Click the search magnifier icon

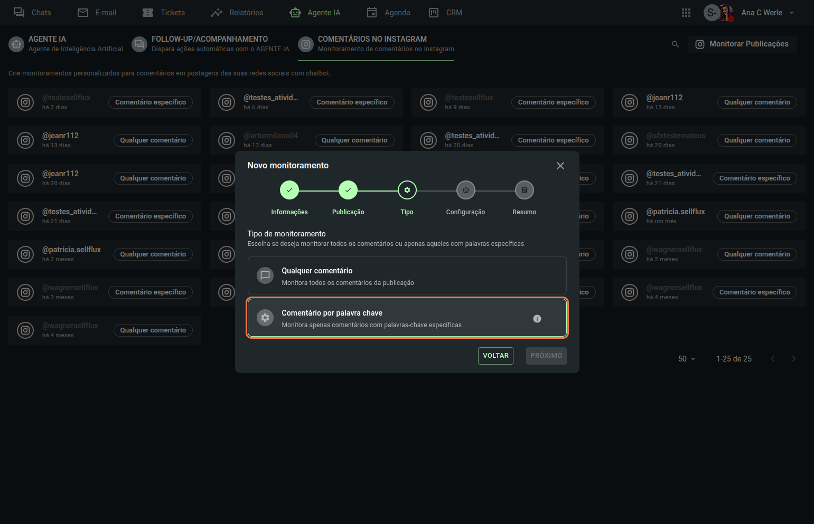[675, 44]
